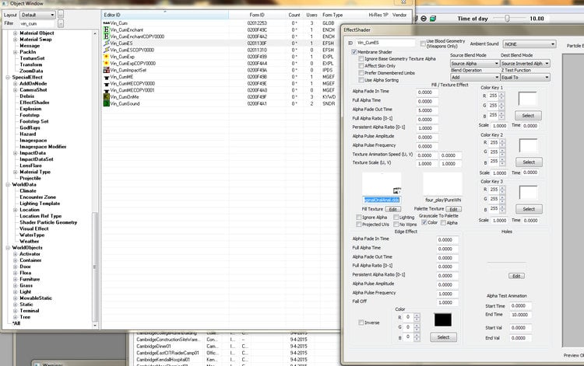Sort by Users column header

tap(311, 15)
